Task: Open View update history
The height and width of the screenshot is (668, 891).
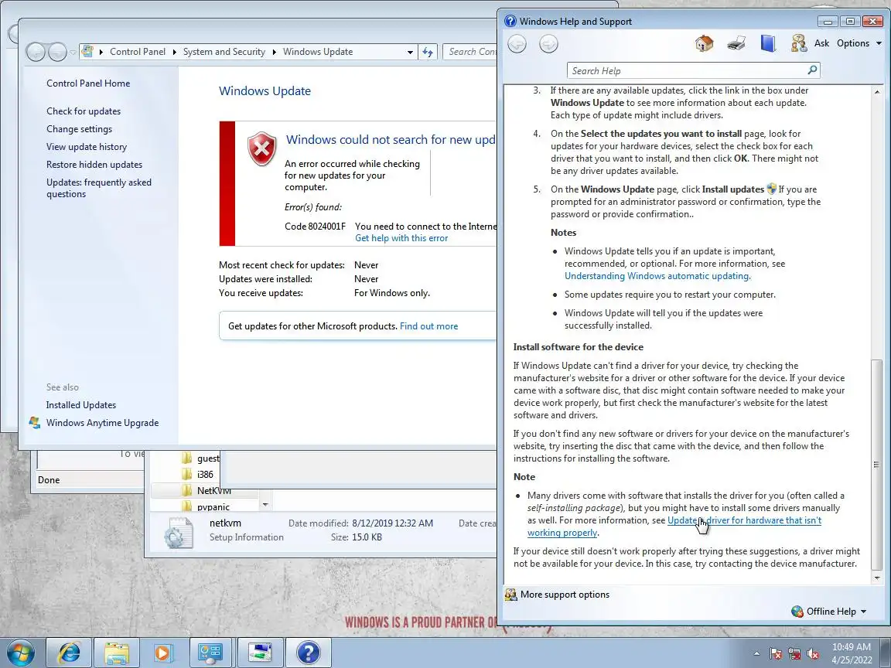Action: pos(87,147)
